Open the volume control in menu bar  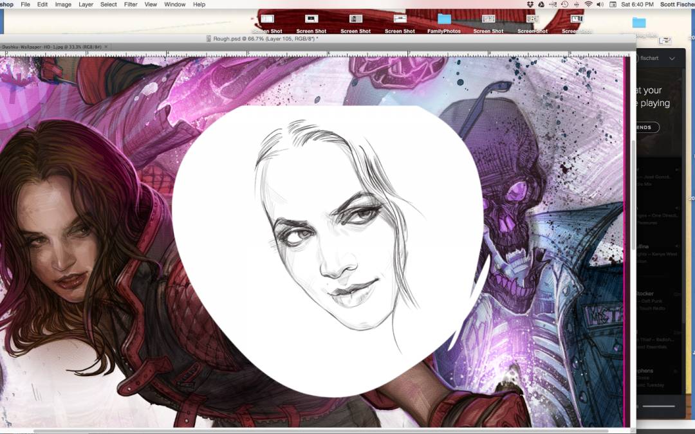click(600, 5)
